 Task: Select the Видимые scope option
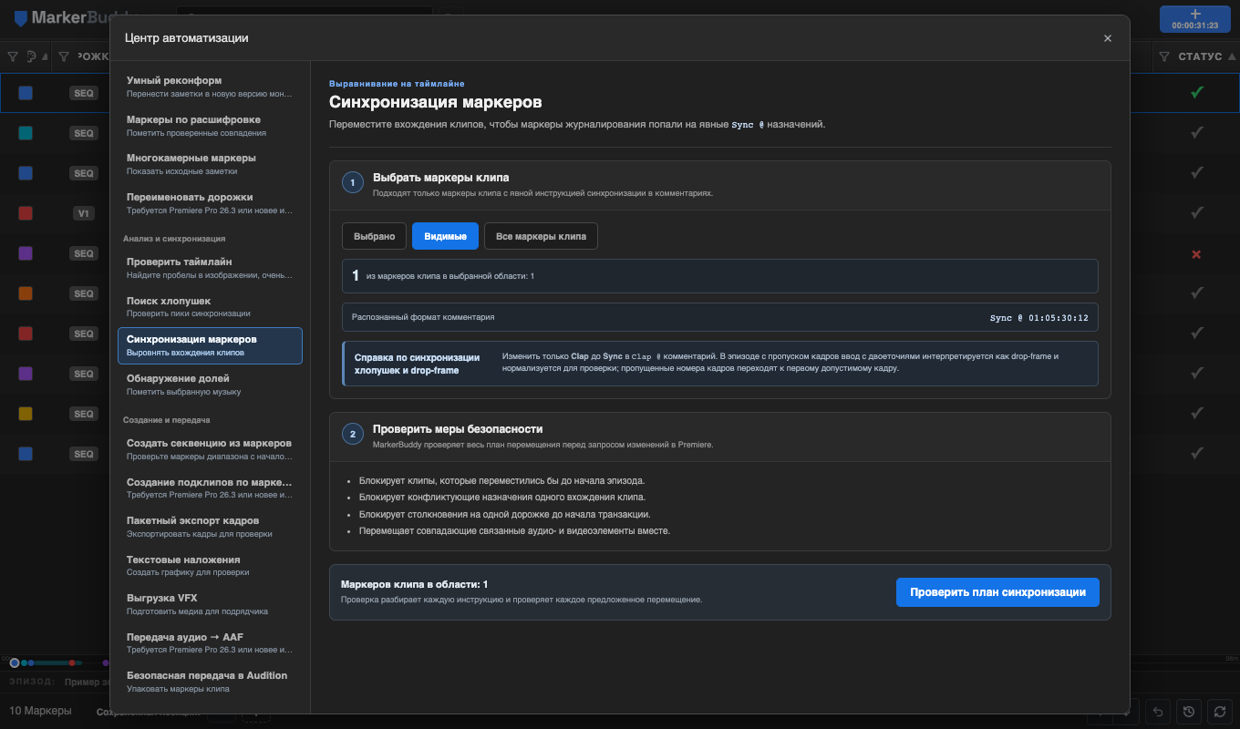point(445,236)
